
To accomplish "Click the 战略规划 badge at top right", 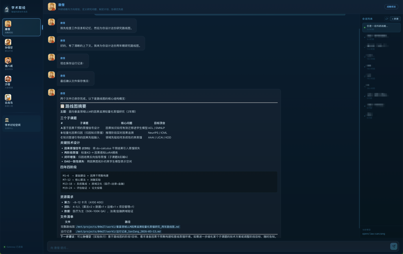I will (391, 7).
